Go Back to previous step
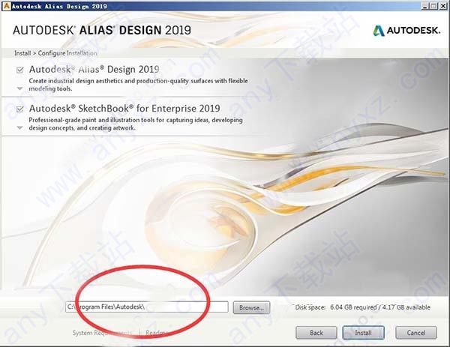Image resolution: width=450 pixels, height=347 pixels. pyautogui.click(x=316, y=333)
